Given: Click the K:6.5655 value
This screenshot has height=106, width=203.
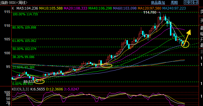Looking at the screenshot, I should pyautogui.click(x=38, y=89).
